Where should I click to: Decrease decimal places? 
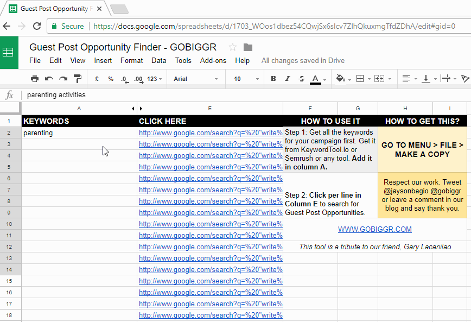click(x=125, y=79)
